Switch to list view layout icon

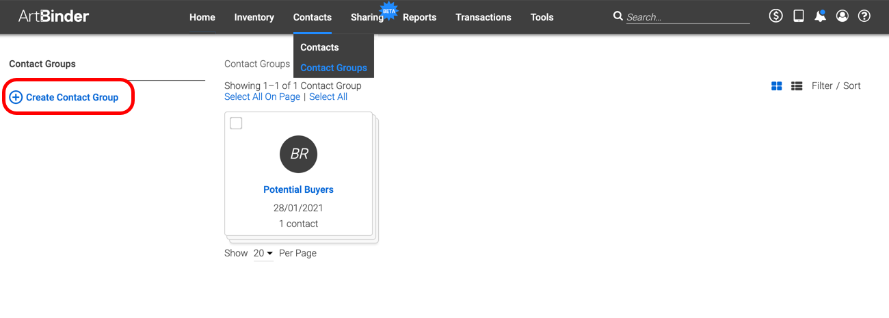tap(797, 86)
